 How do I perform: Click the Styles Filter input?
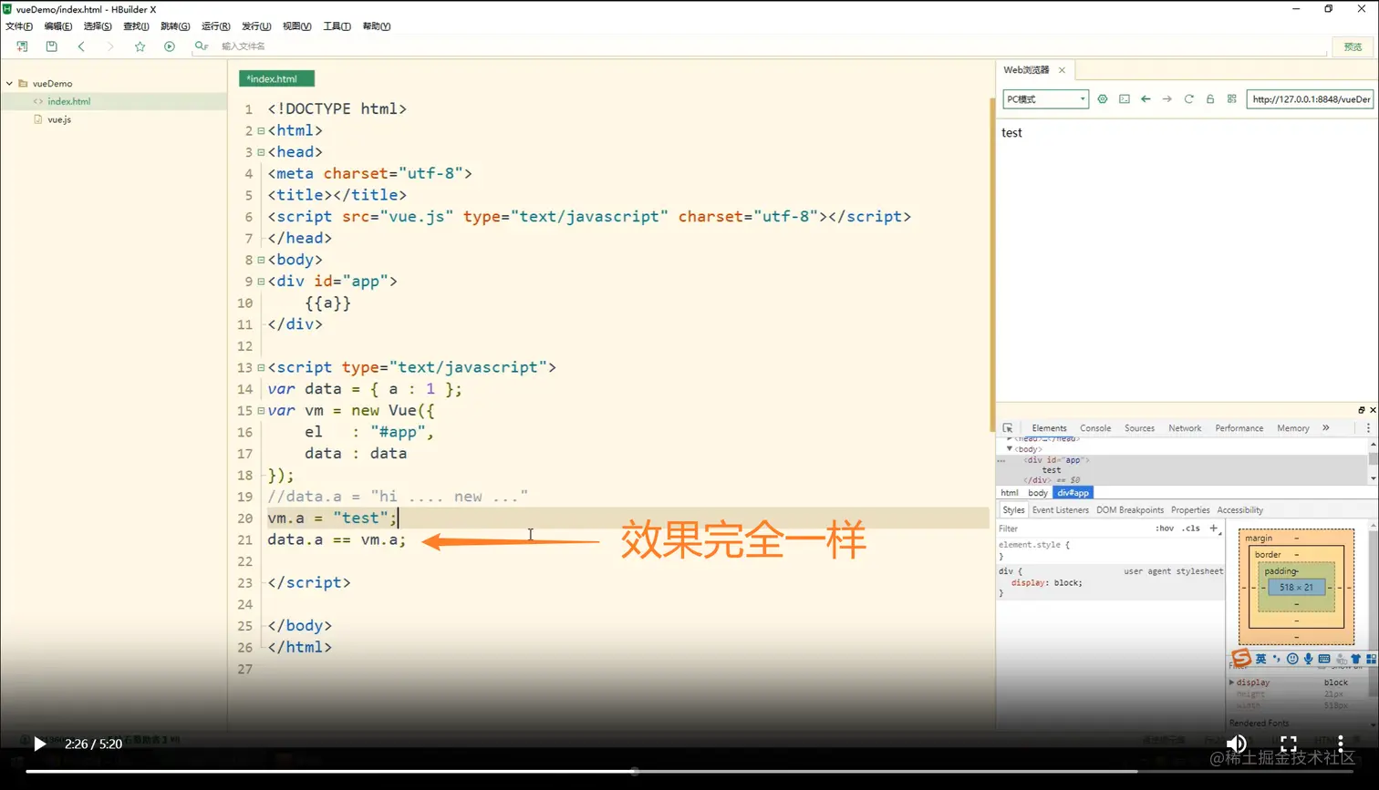click(x=1072, y=528)
